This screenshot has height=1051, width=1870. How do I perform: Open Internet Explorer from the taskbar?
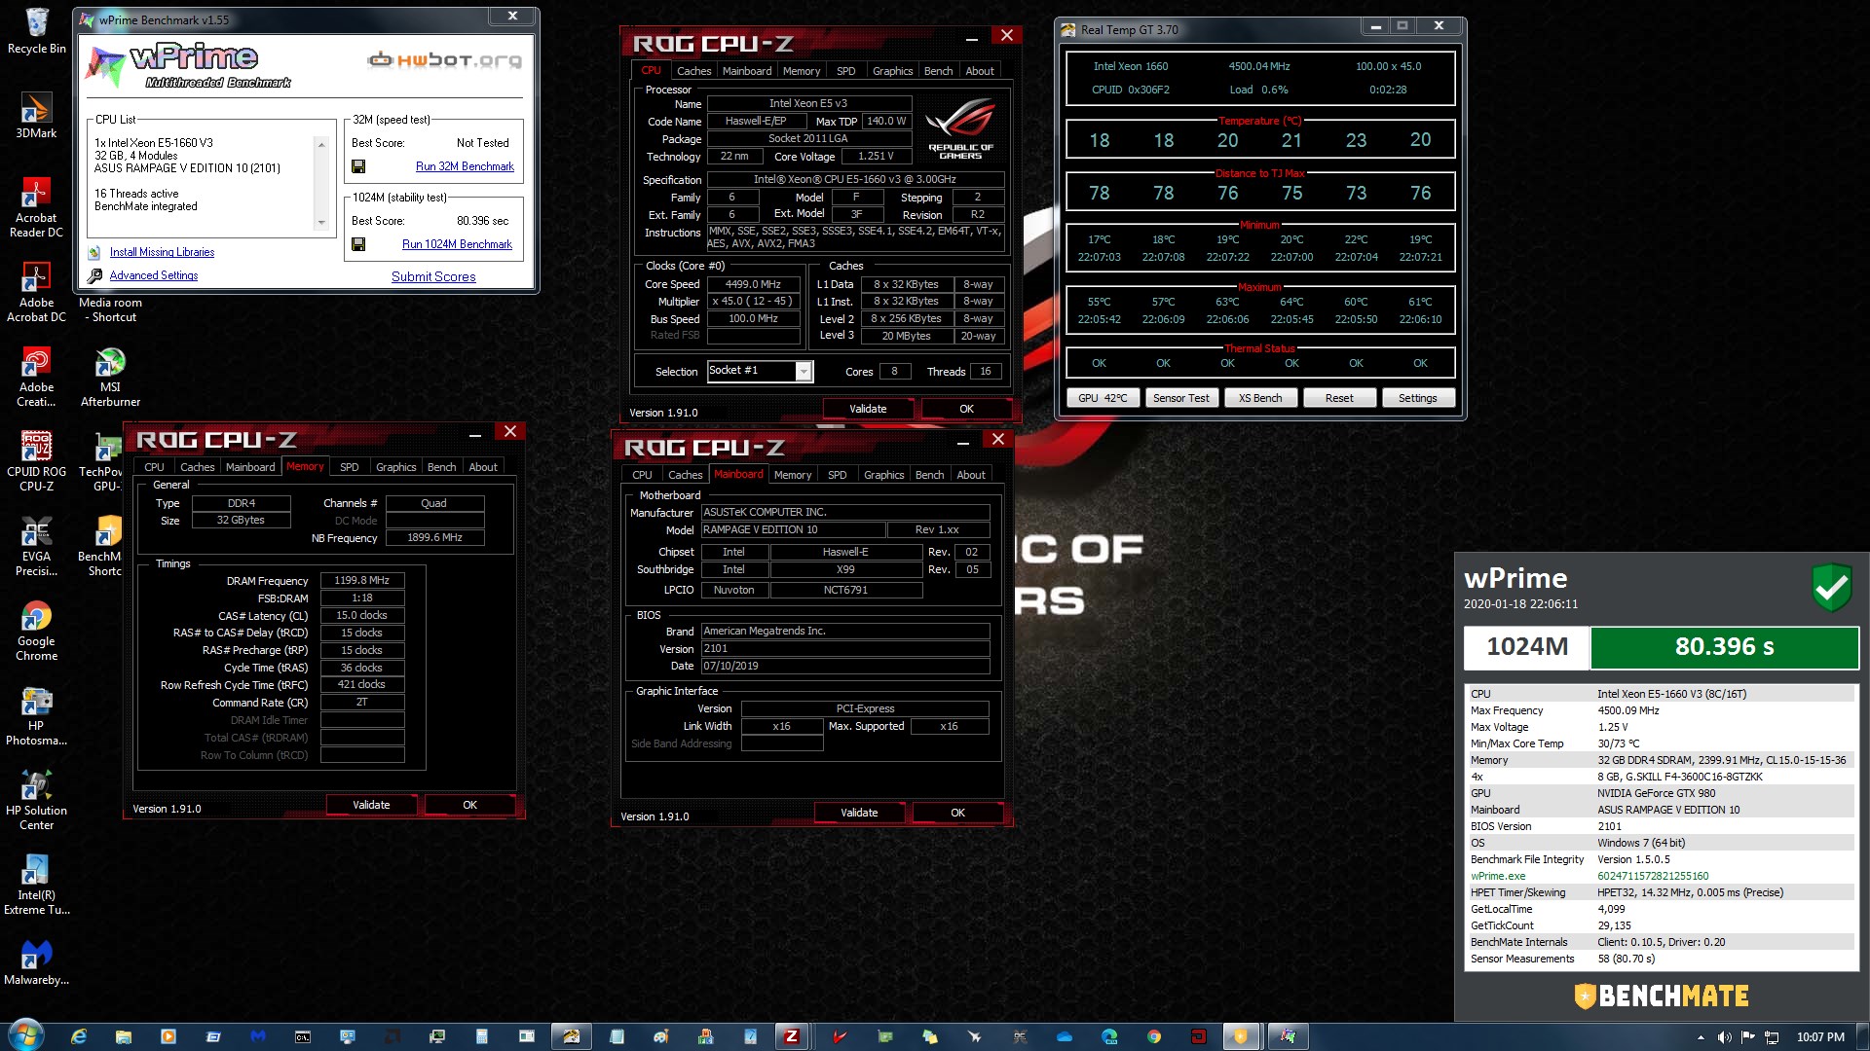tap(79, 1036)
